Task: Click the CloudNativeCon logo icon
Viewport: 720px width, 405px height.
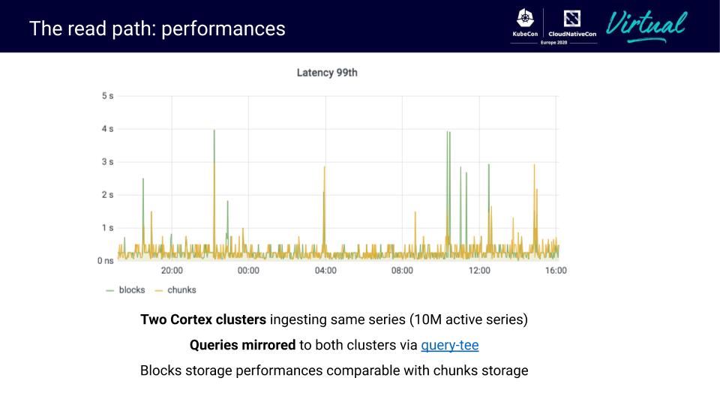Action: (x=572, y=18)
